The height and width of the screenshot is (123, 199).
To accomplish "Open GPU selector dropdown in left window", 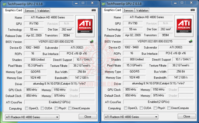I will (32, 117).
